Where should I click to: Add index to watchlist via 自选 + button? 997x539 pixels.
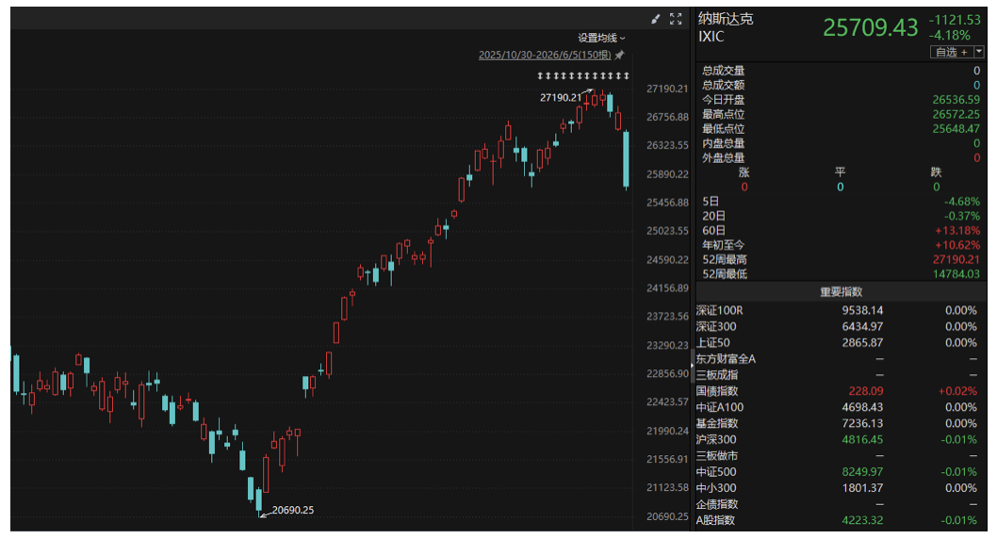(951, 52)
